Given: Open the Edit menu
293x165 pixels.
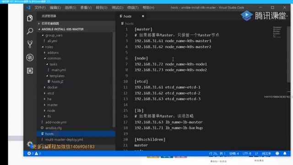Looking at the screenshot, I should coord(55,8).
